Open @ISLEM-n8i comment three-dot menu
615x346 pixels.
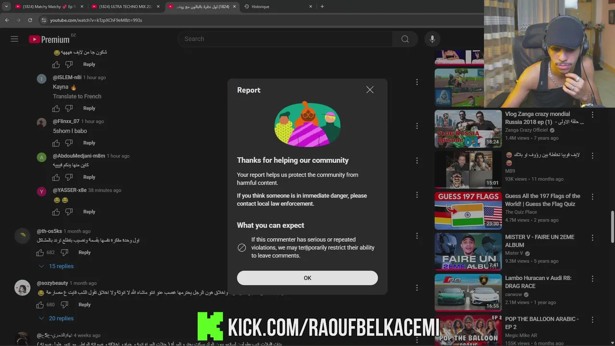(x=417, y=82)
